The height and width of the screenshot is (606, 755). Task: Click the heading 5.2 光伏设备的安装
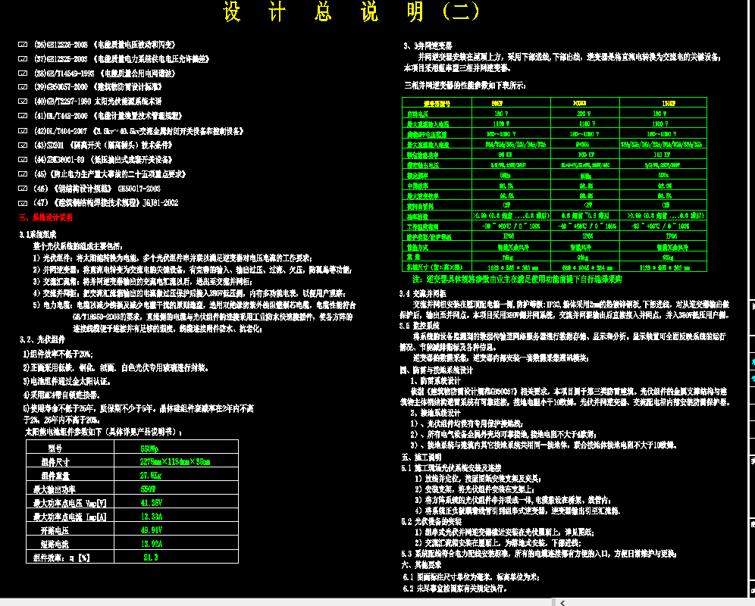431,521
